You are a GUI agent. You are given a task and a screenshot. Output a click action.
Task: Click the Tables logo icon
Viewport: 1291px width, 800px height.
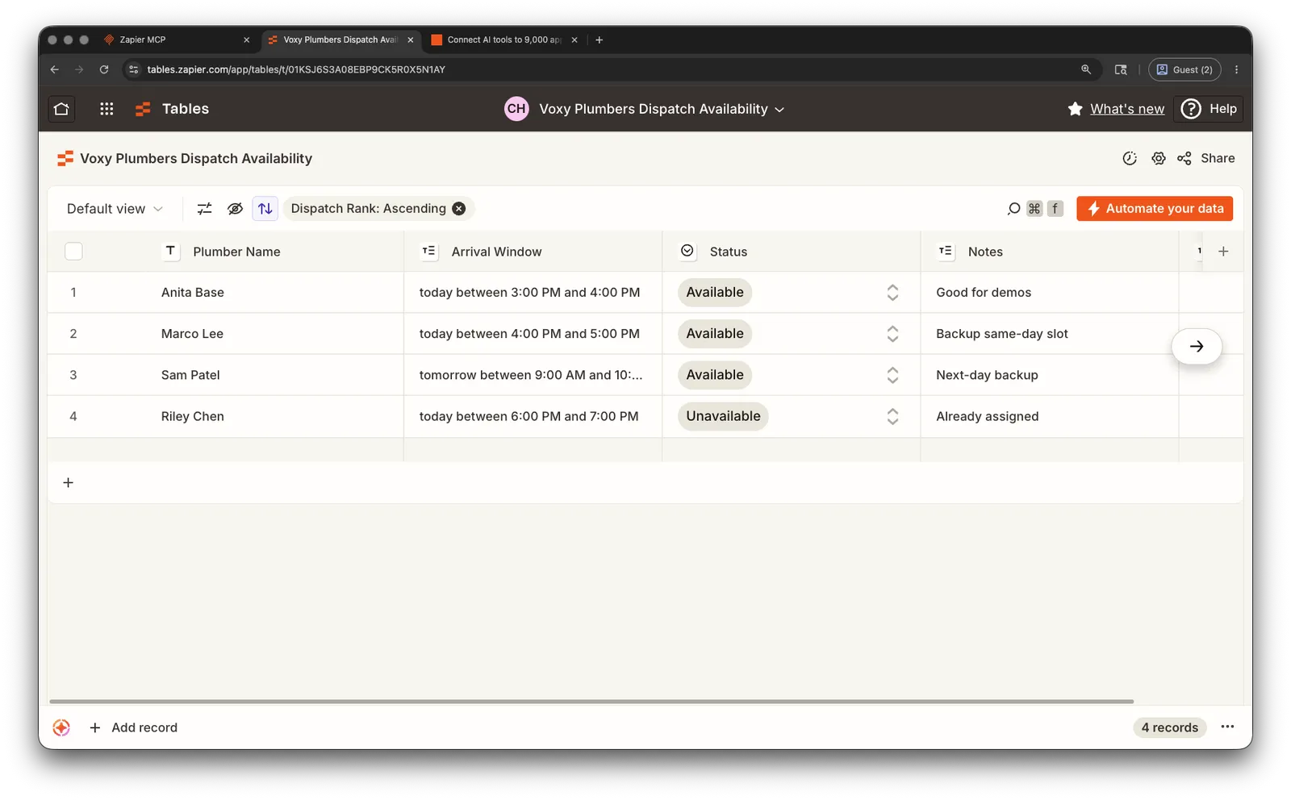(143, 109)
